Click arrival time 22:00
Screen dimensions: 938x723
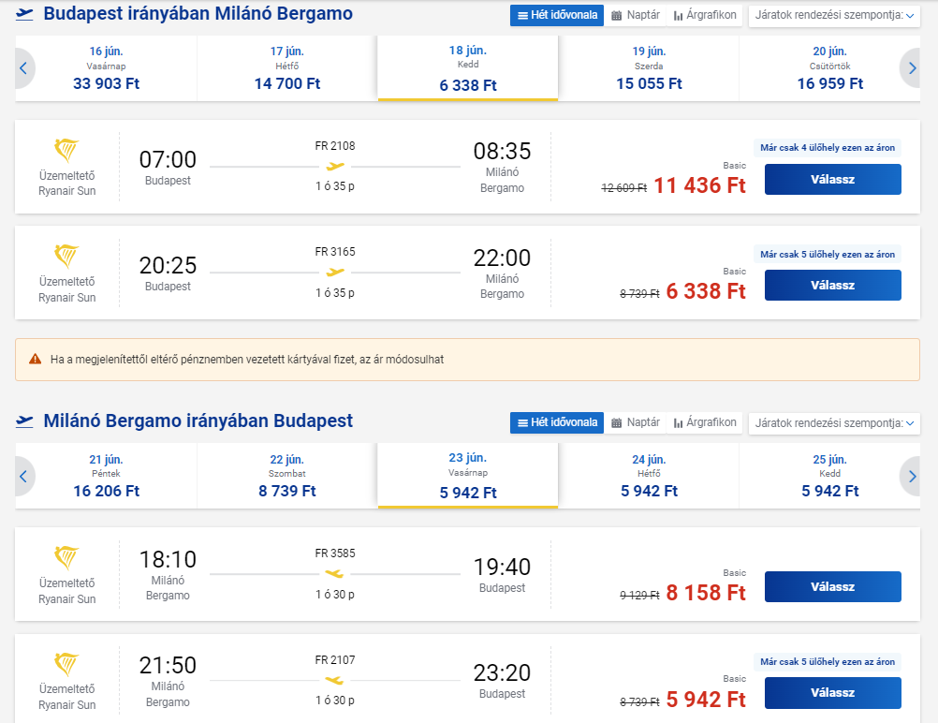(x=502, y=258)
